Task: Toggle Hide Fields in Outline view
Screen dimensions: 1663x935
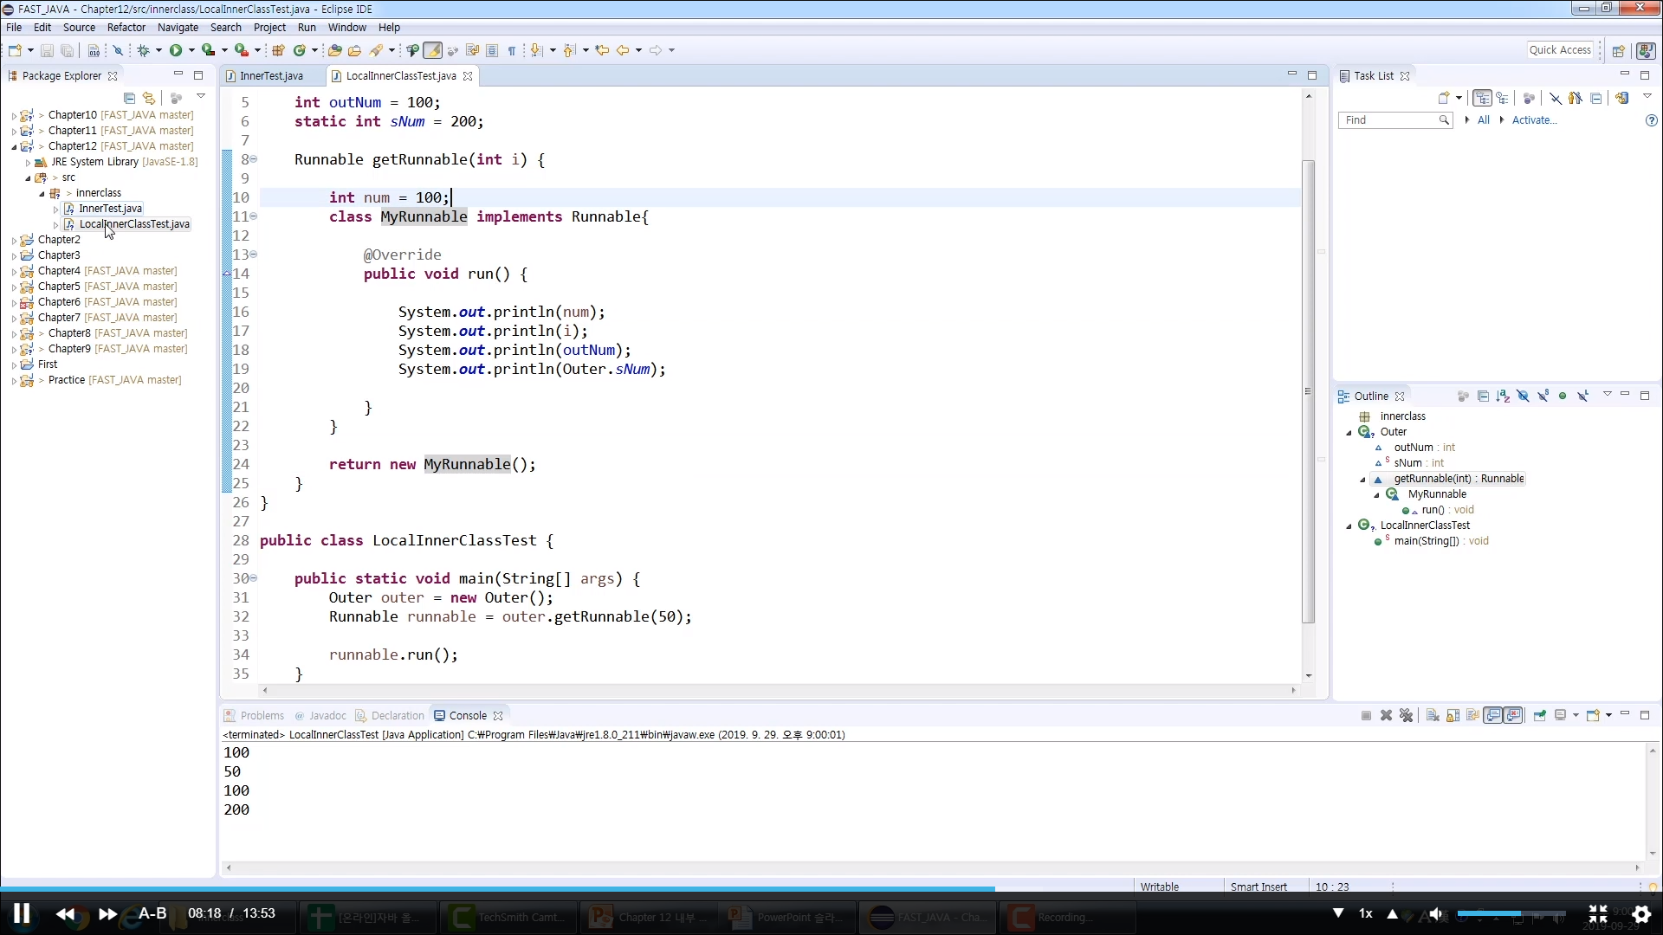Action: [1523, 396]
